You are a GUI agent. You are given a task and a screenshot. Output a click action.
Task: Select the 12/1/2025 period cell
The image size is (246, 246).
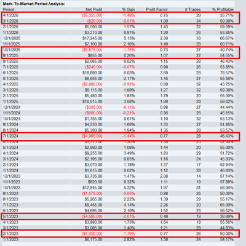[x=12, y=38]
